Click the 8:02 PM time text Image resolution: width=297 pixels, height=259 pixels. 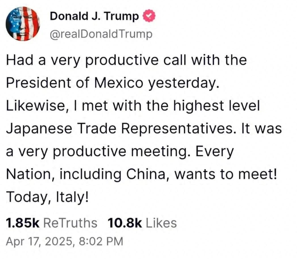click(101, 241)
